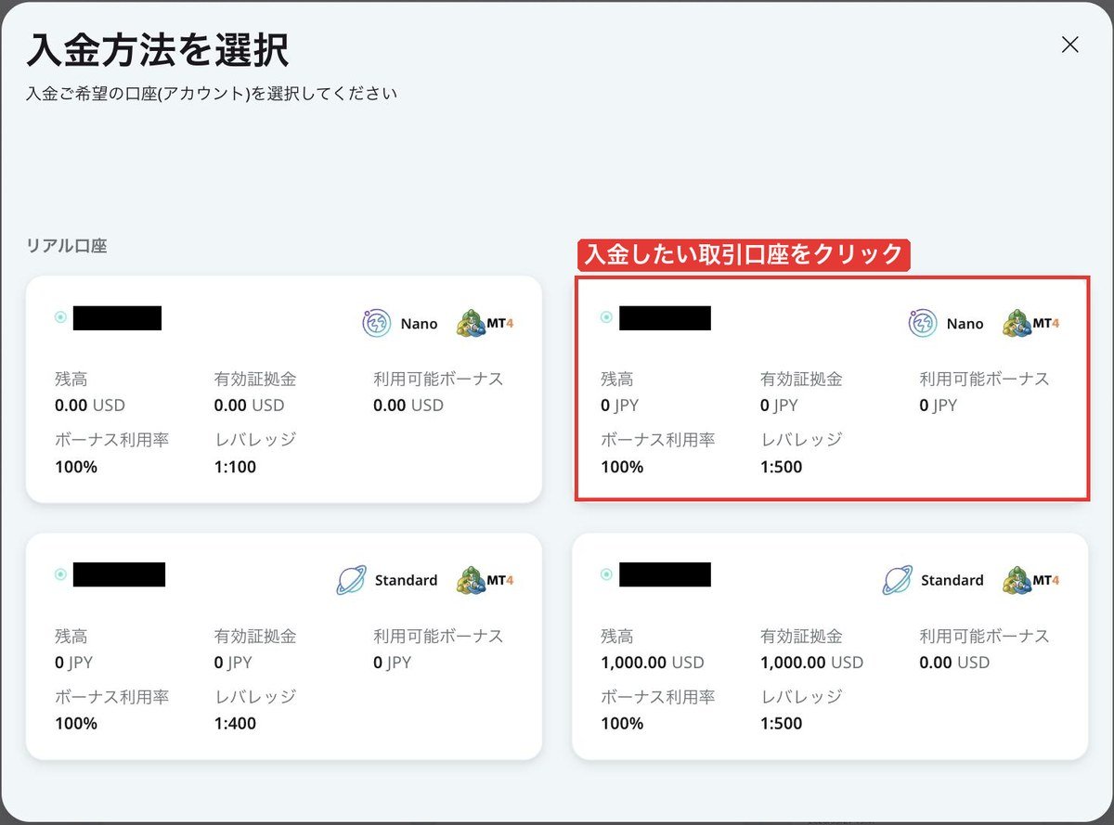Click the Nano label in the JPY Nano card

tap(965, 324)
